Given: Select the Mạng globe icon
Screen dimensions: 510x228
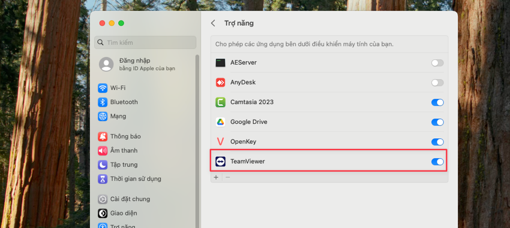Looking at the screenshot, I should (x=103, y=116).
